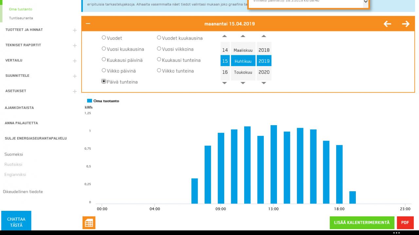
Task: Click down arrow below year column
Action: pyautogui.click(x=264, y=83)
